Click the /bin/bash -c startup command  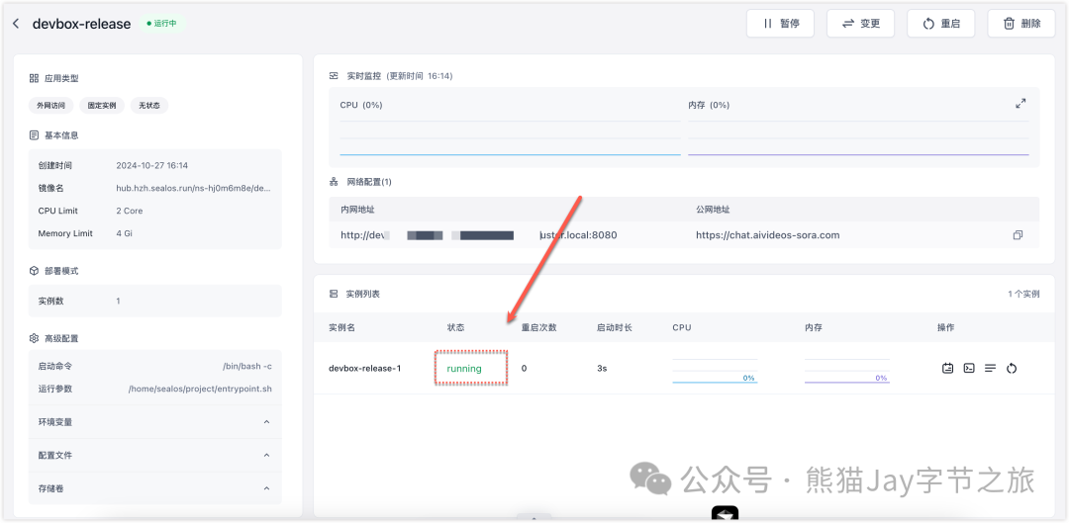point(247,367)
